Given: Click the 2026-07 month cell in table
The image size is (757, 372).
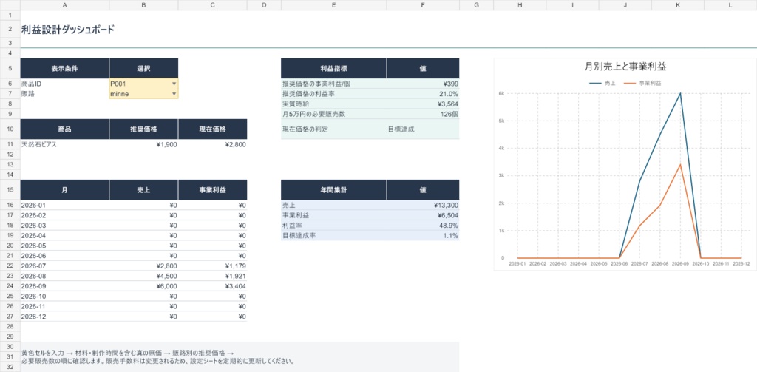Looking at the screenshot, I should point(65,266).
